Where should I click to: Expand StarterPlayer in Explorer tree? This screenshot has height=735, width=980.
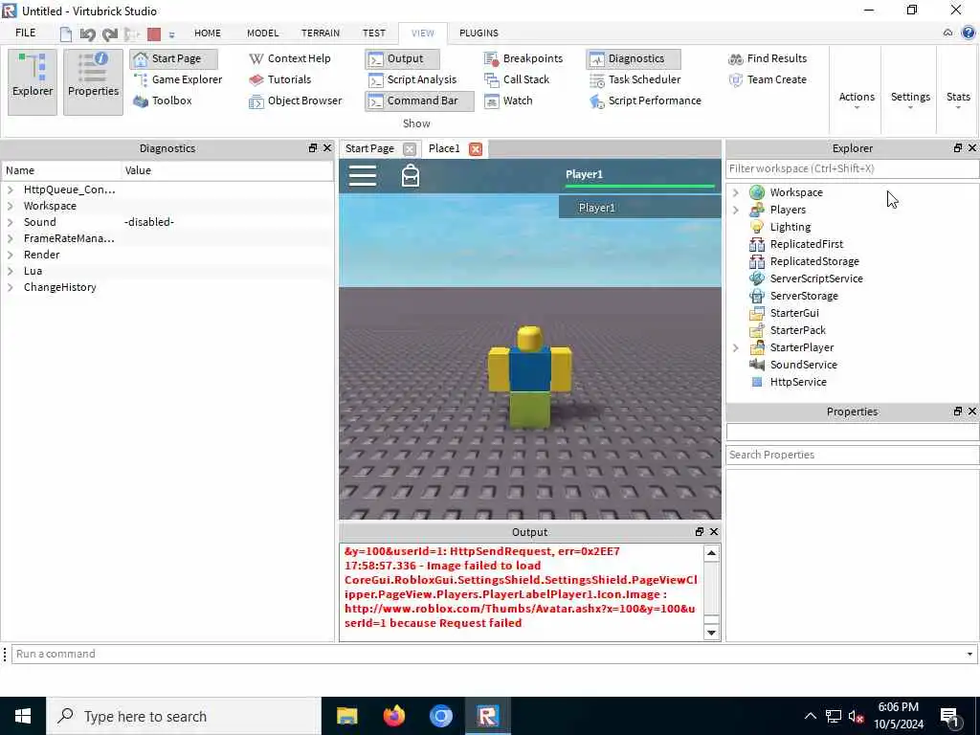(x=736, y=347)
